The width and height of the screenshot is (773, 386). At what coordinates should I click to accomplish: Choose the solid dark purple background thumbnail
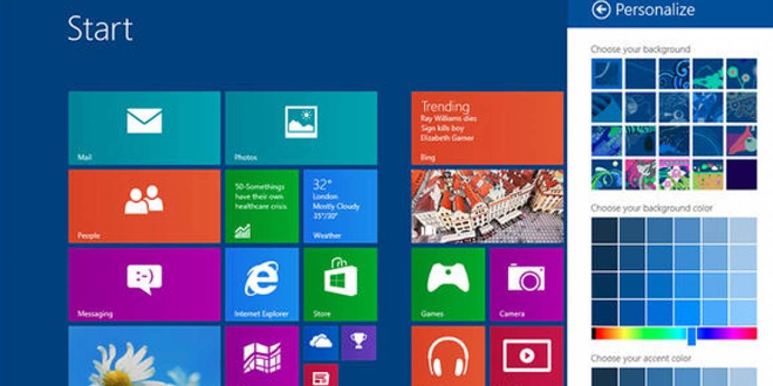point(741,174)
